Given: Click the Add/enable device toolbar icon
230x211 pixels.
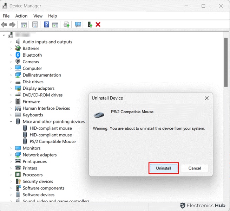Looking at the screenshot, I should [90, 25].
